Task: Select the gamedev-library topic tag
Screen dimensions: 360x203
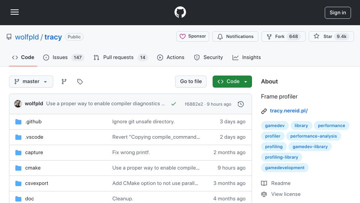Action: point(310,147)
